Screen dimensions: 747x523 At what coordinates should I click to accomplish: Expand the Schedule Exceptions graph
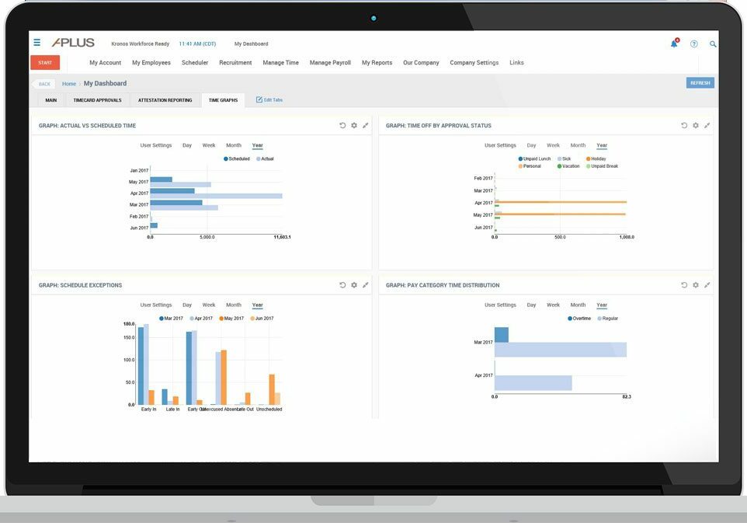pos(366,285)
